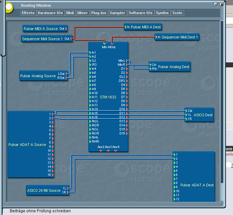The width and height of the screenshot is (233, 215).
Task: Open the Midi menu
Action: point(70,13)
